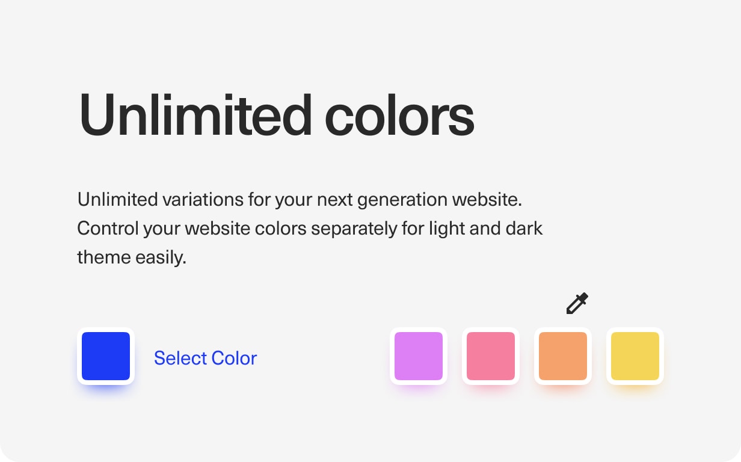Select the blue color swatch
This screenshot has width=741, height=462.
(106, 356)
